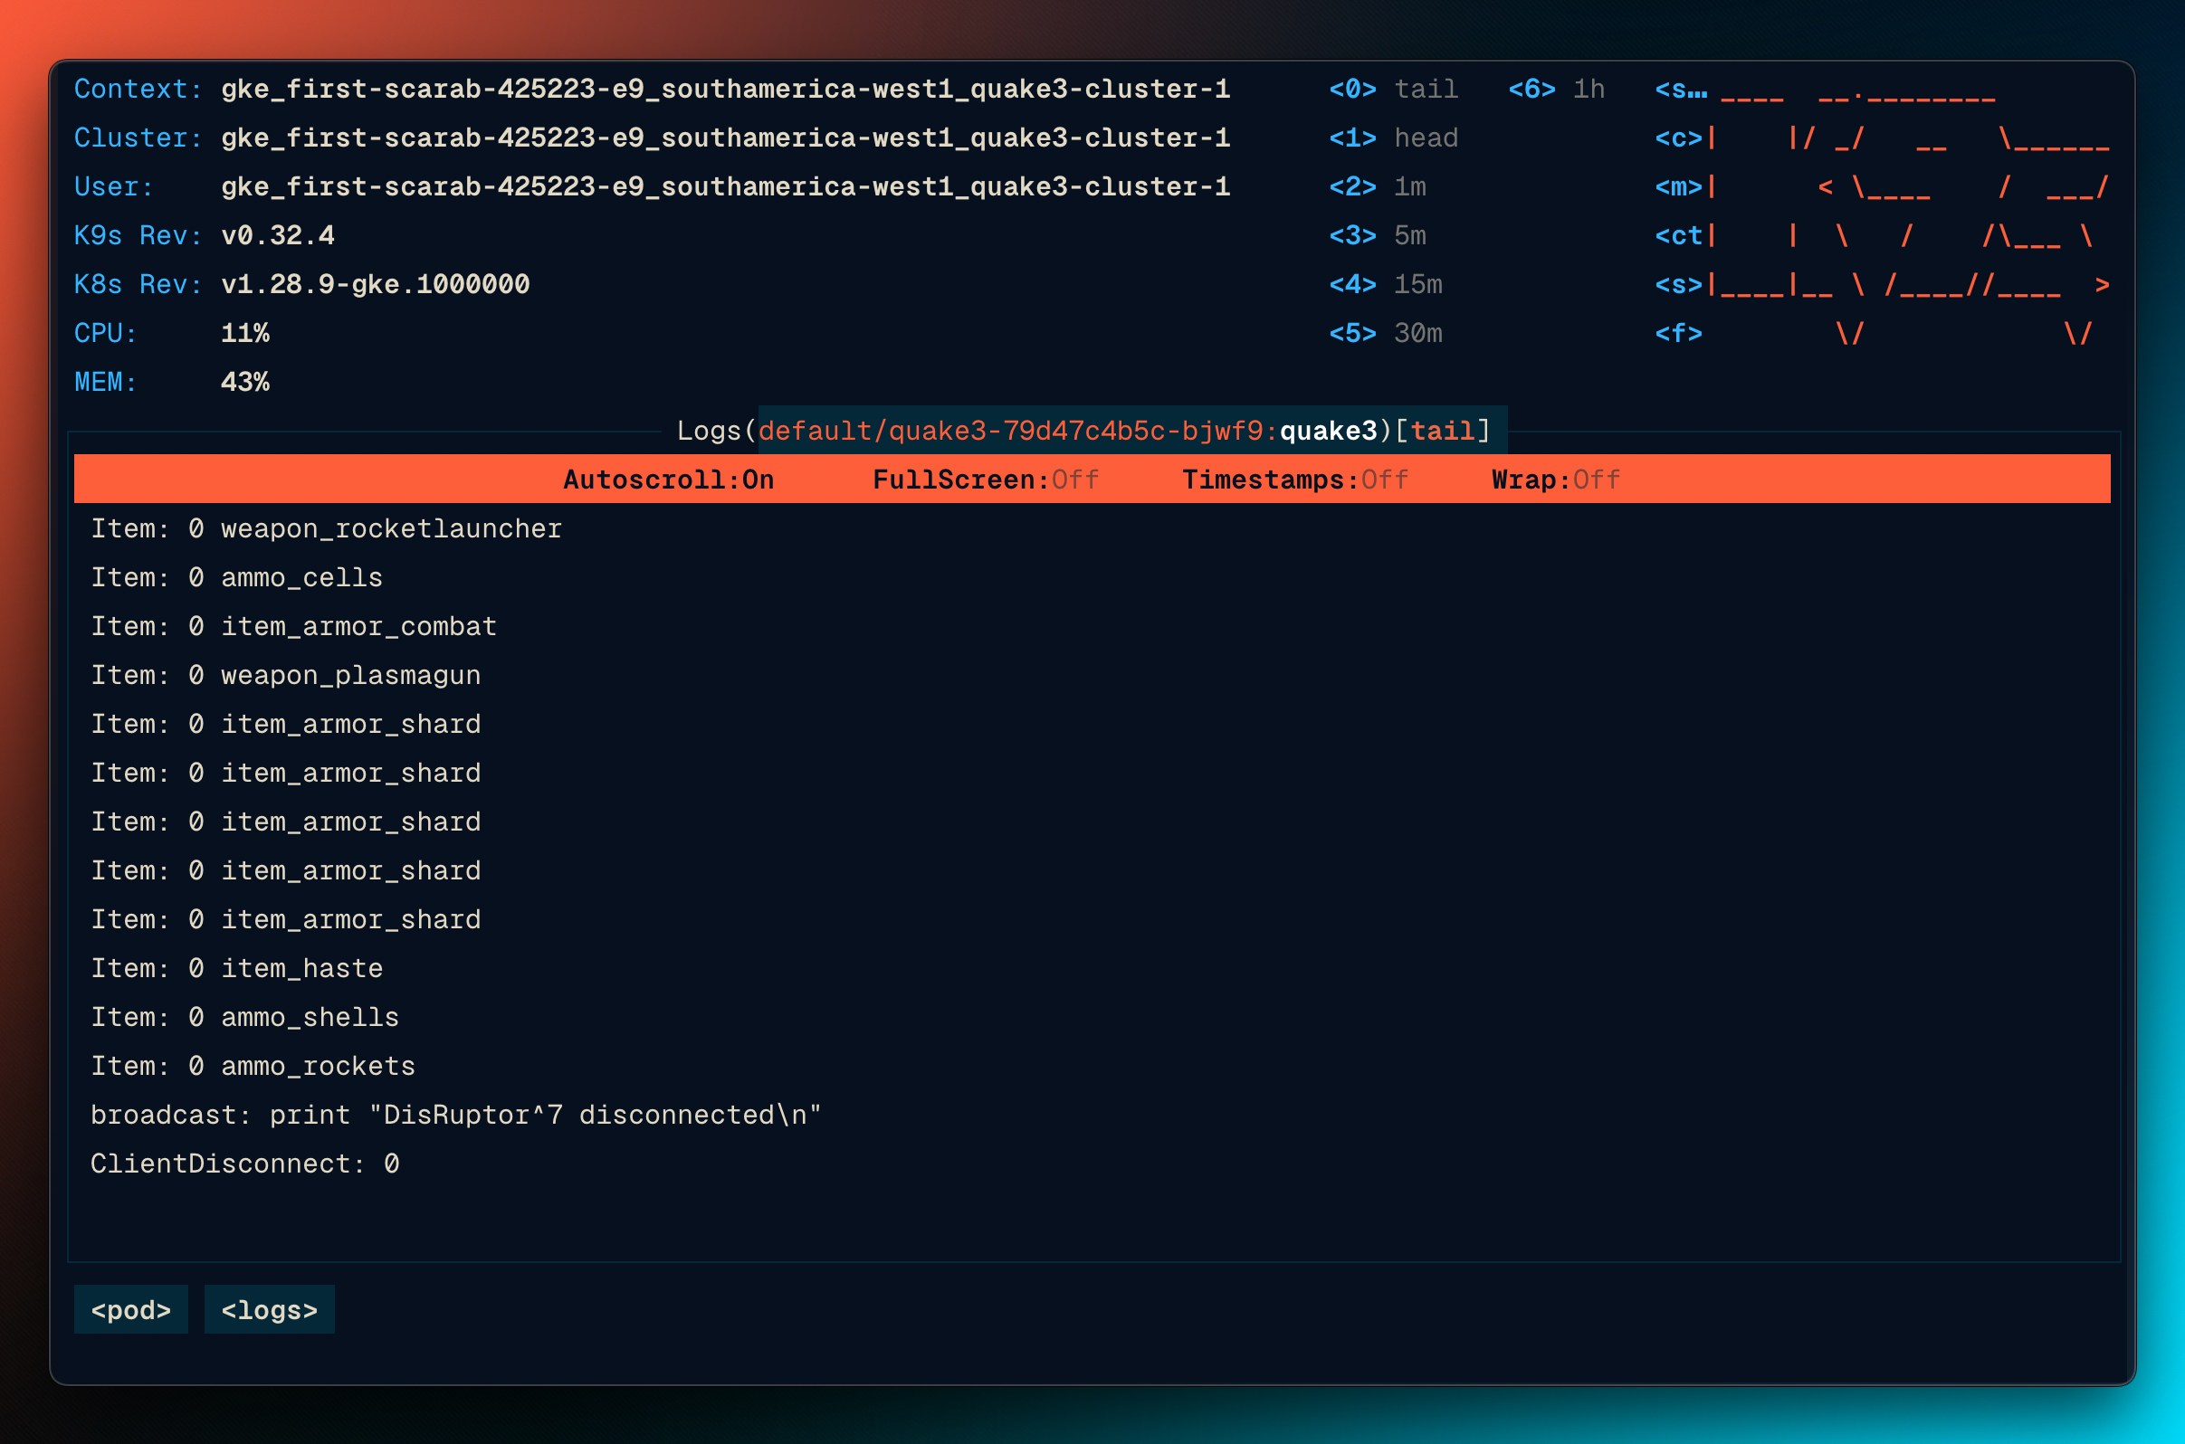
Task: Click the weapon_plasmagun log line
Action: click(285, 675)
